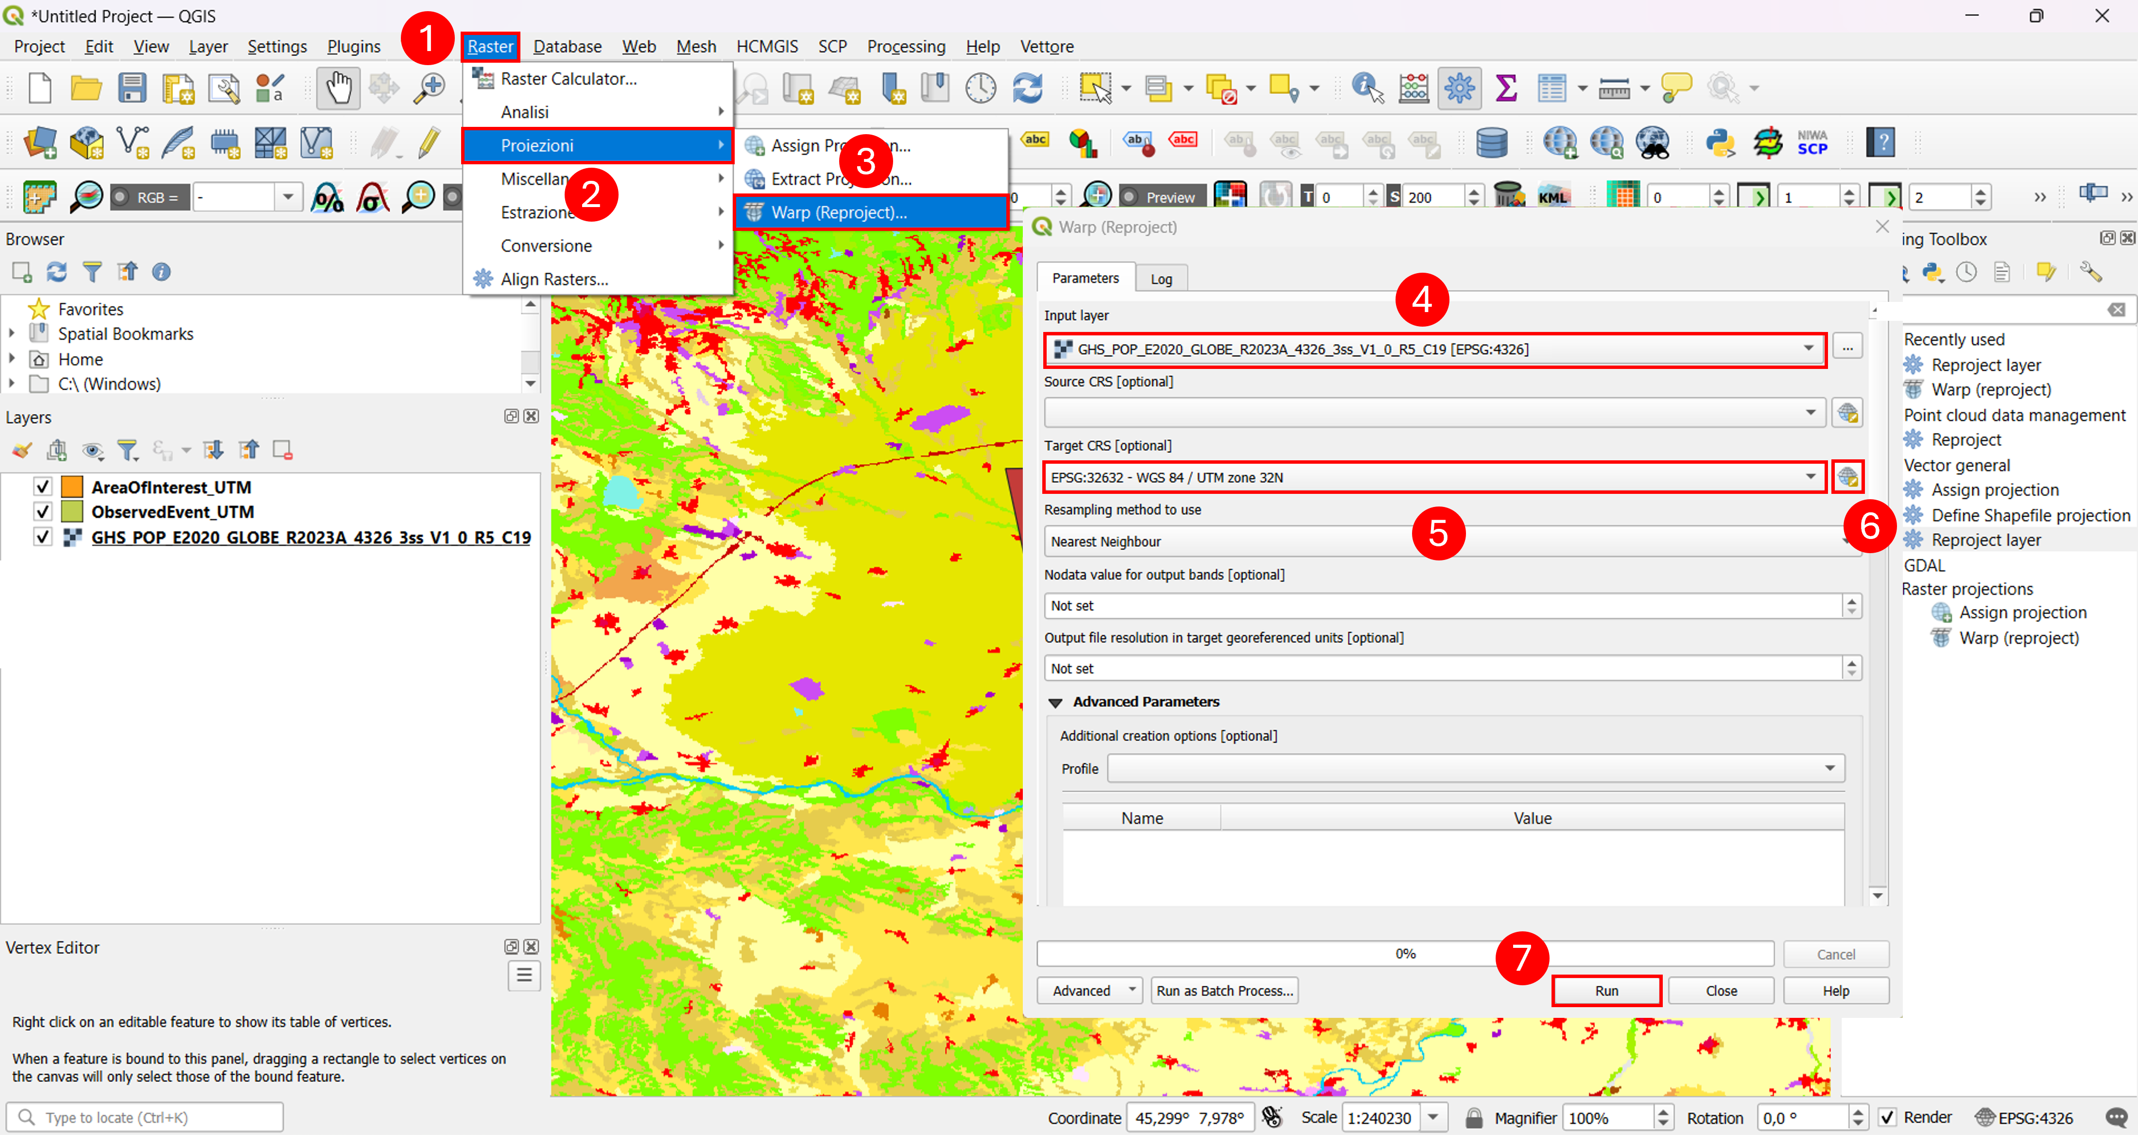Click the Close button in Warp dialog
The image size is (2138, 1135).
pyautogui.click(x=1721, y=991)
